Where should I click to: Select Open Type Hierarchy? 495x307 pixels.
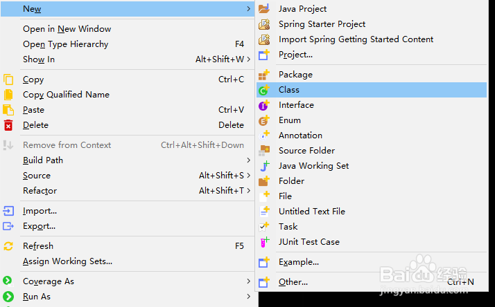click(65, 44)
